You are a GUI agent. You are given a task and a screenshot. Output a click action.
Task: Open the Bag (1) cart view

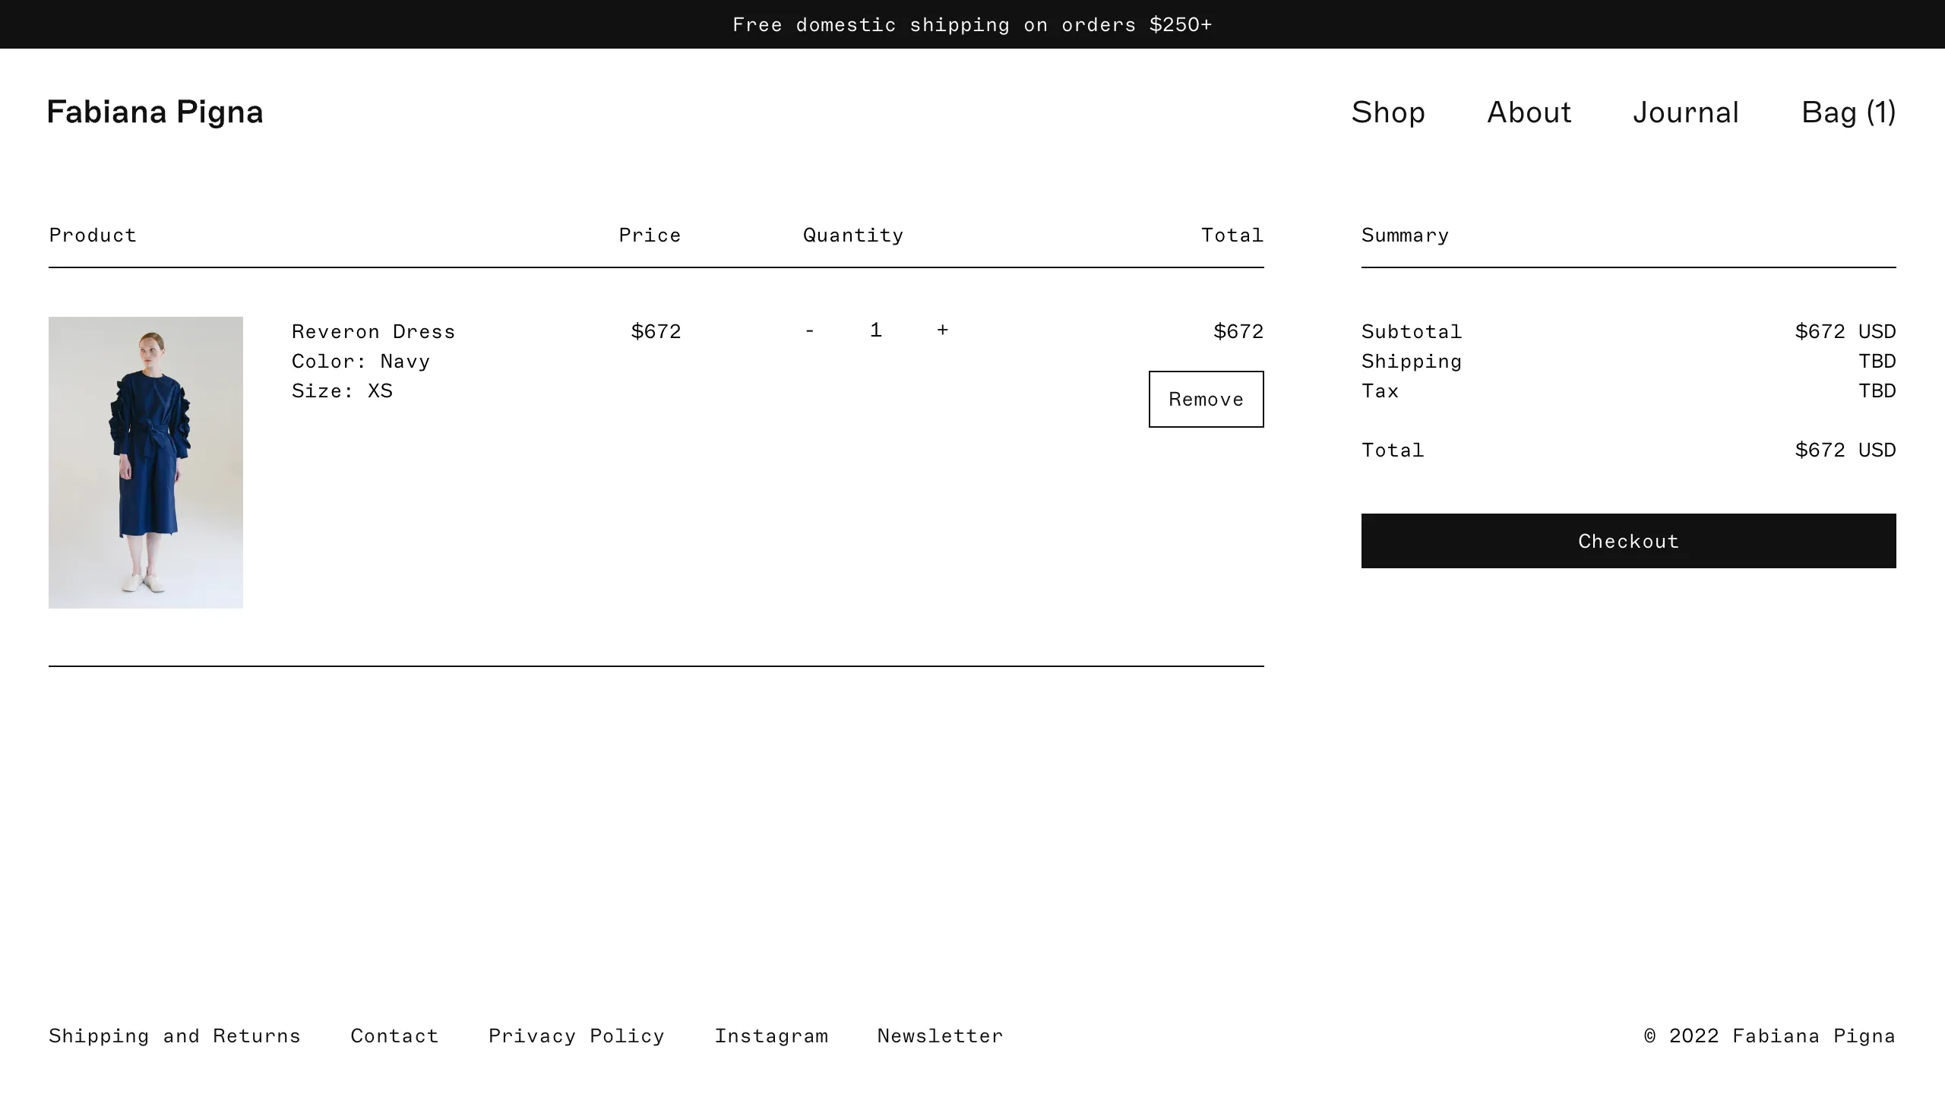(1848, 112)
